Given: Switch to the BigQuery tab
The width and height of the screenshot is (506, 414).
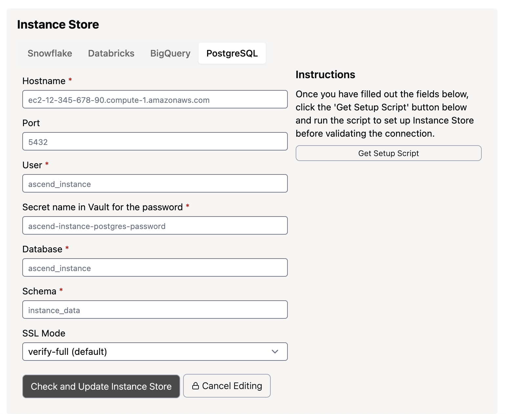Looking at the screenshot, I should click(x=170, y=53).
